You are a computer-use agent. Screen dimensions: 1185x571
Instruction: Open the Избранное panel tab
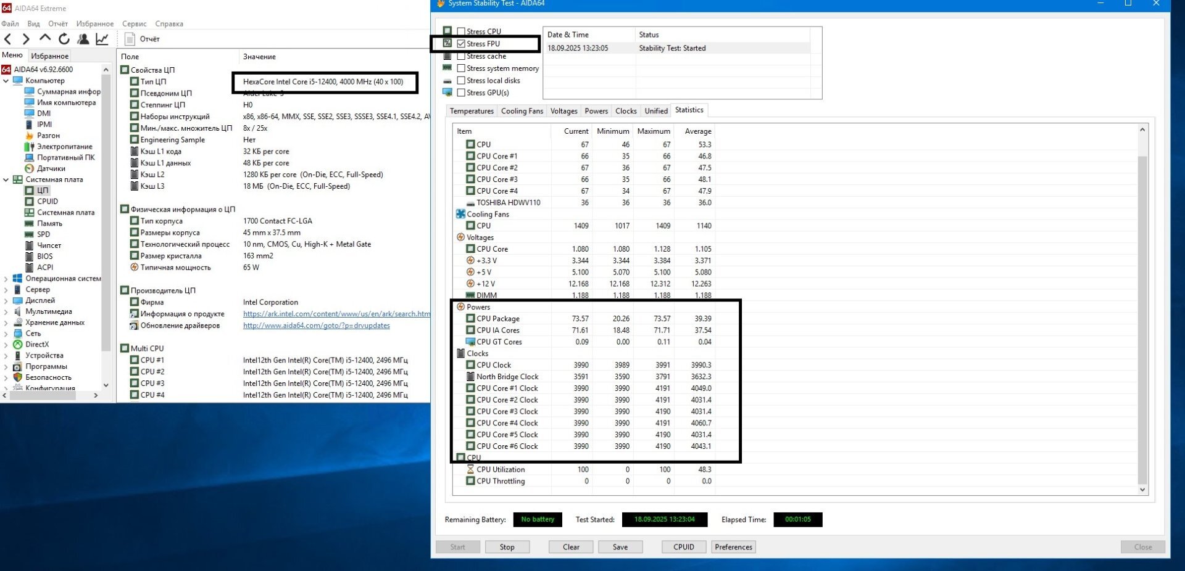click(50, 56)
